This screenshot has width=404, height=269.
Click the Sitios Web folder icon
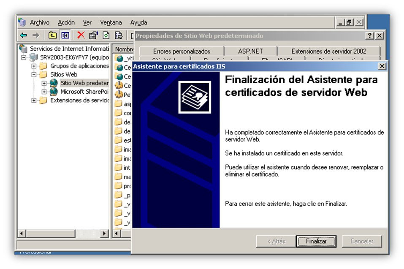tap(43, 74)
